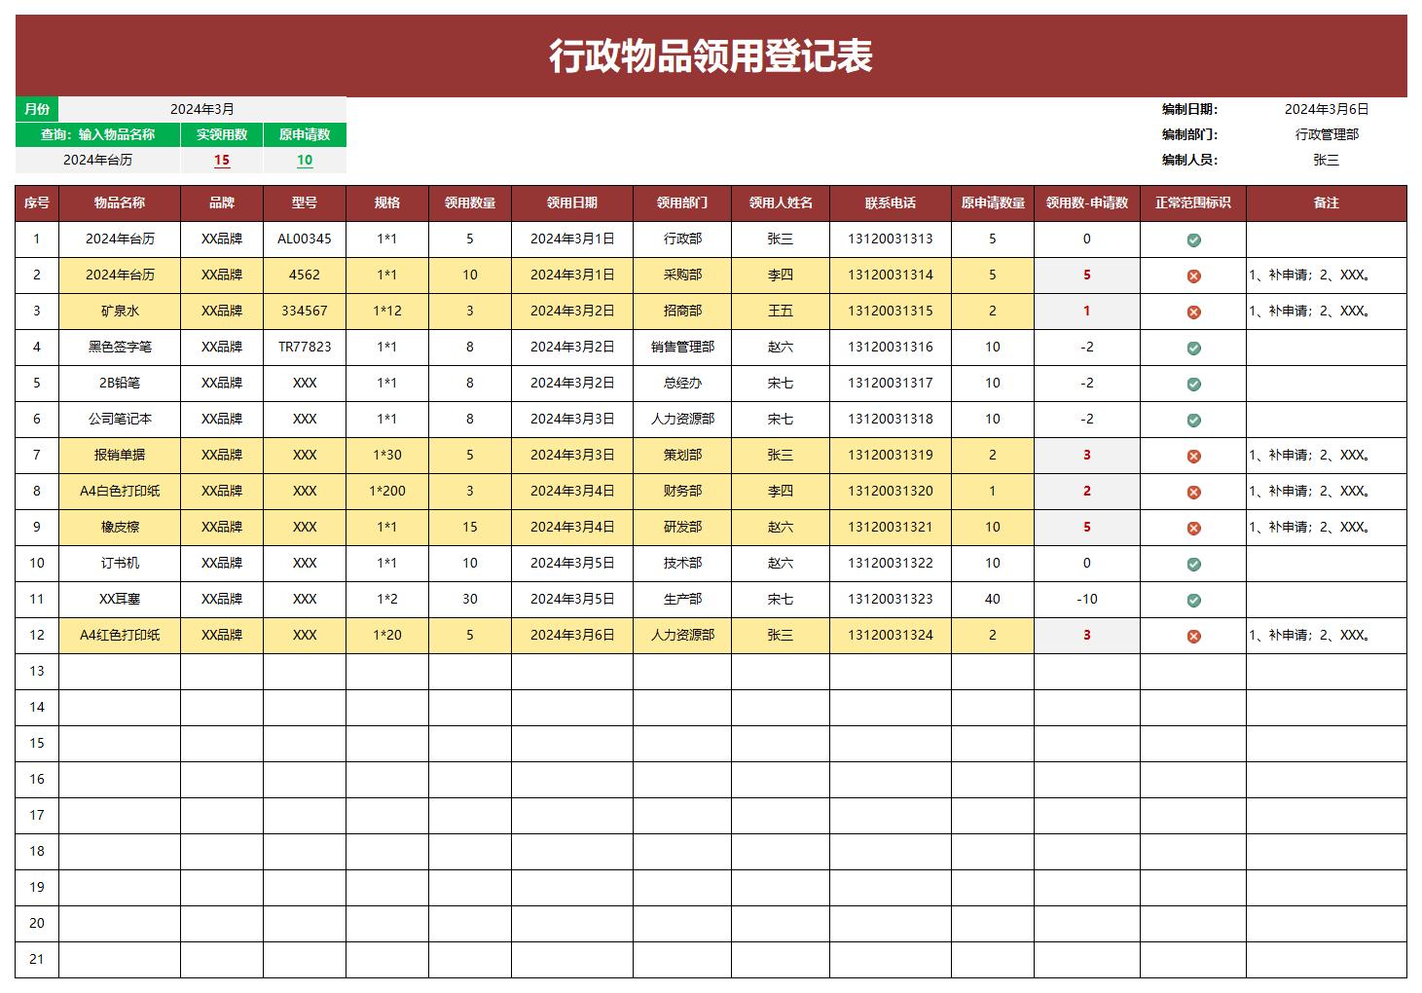1422x993 pixels.
Task: Click the 领用部门 column header
Action: [x=682, y=202]
